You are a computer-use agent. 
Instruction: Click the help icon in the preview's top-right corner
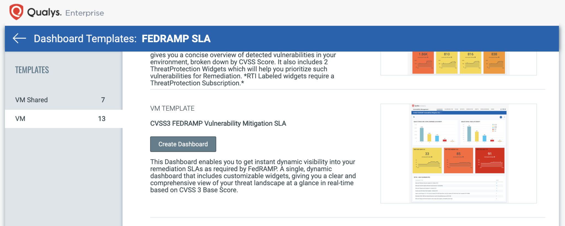(503, 109)
